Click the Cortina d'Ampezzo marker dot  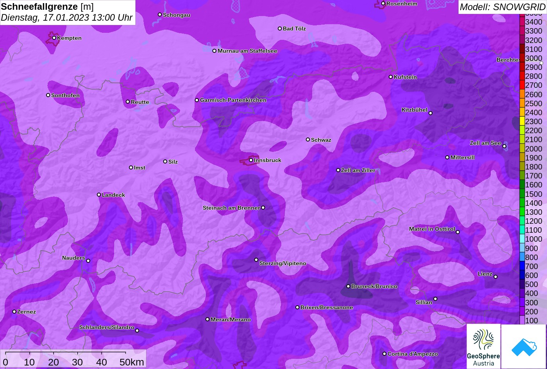coord(384,354)
